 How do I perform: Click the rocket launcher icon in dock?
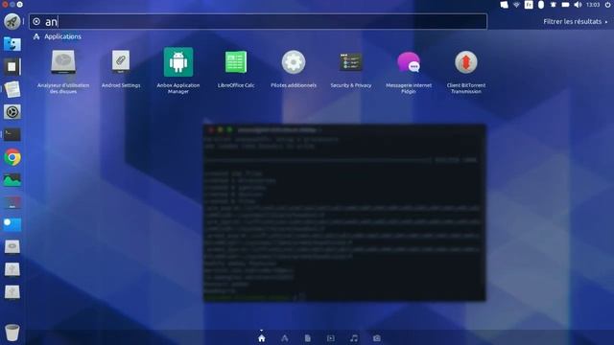(12, 21)
